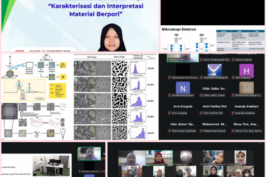Click the Fitriana Nur Azizah profile picture

(x=246, y=88)
